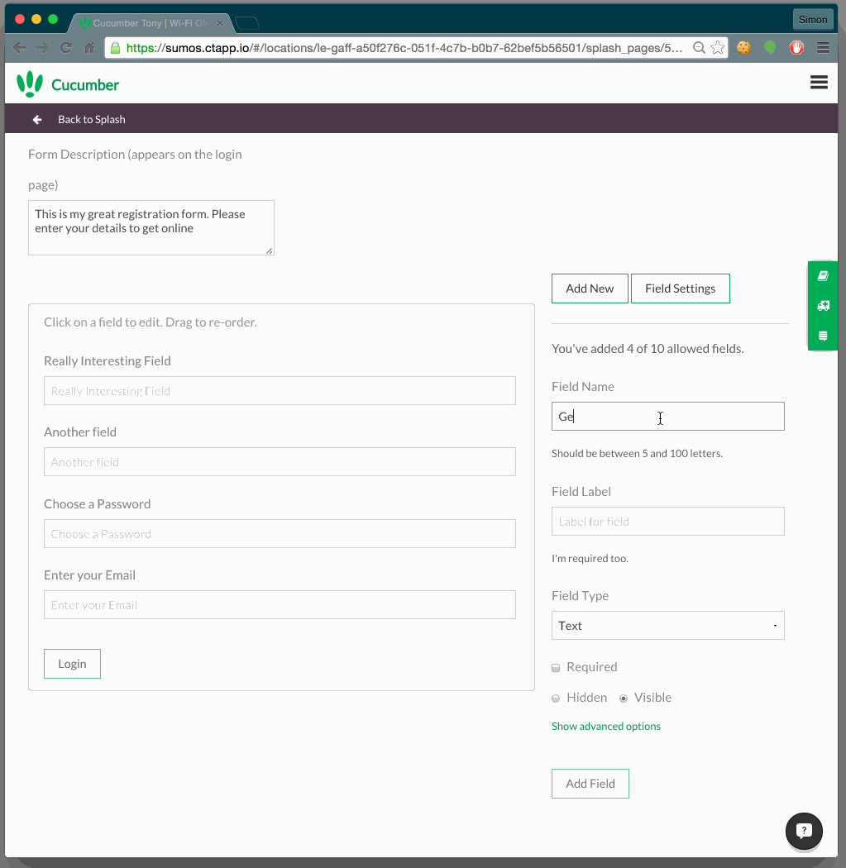This screenshot has height=868, width=846.
Task: Click the Login button in form preview
Action: (x=72, y=664)
